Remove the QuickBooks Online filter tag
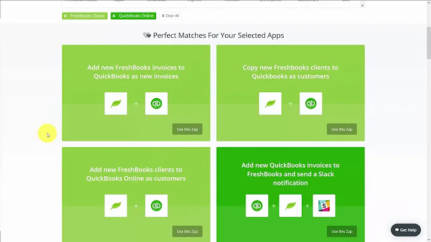The image size is (431, 242). pyautogui.click(x=114, y=16)
